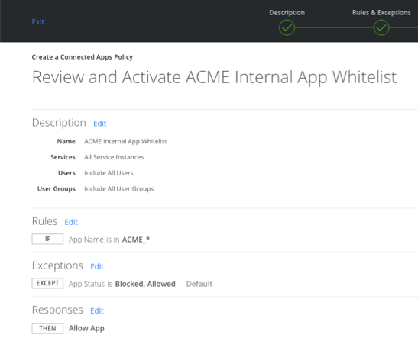
Task: Click the 'Services' field label
Action: tap(63, 157)
